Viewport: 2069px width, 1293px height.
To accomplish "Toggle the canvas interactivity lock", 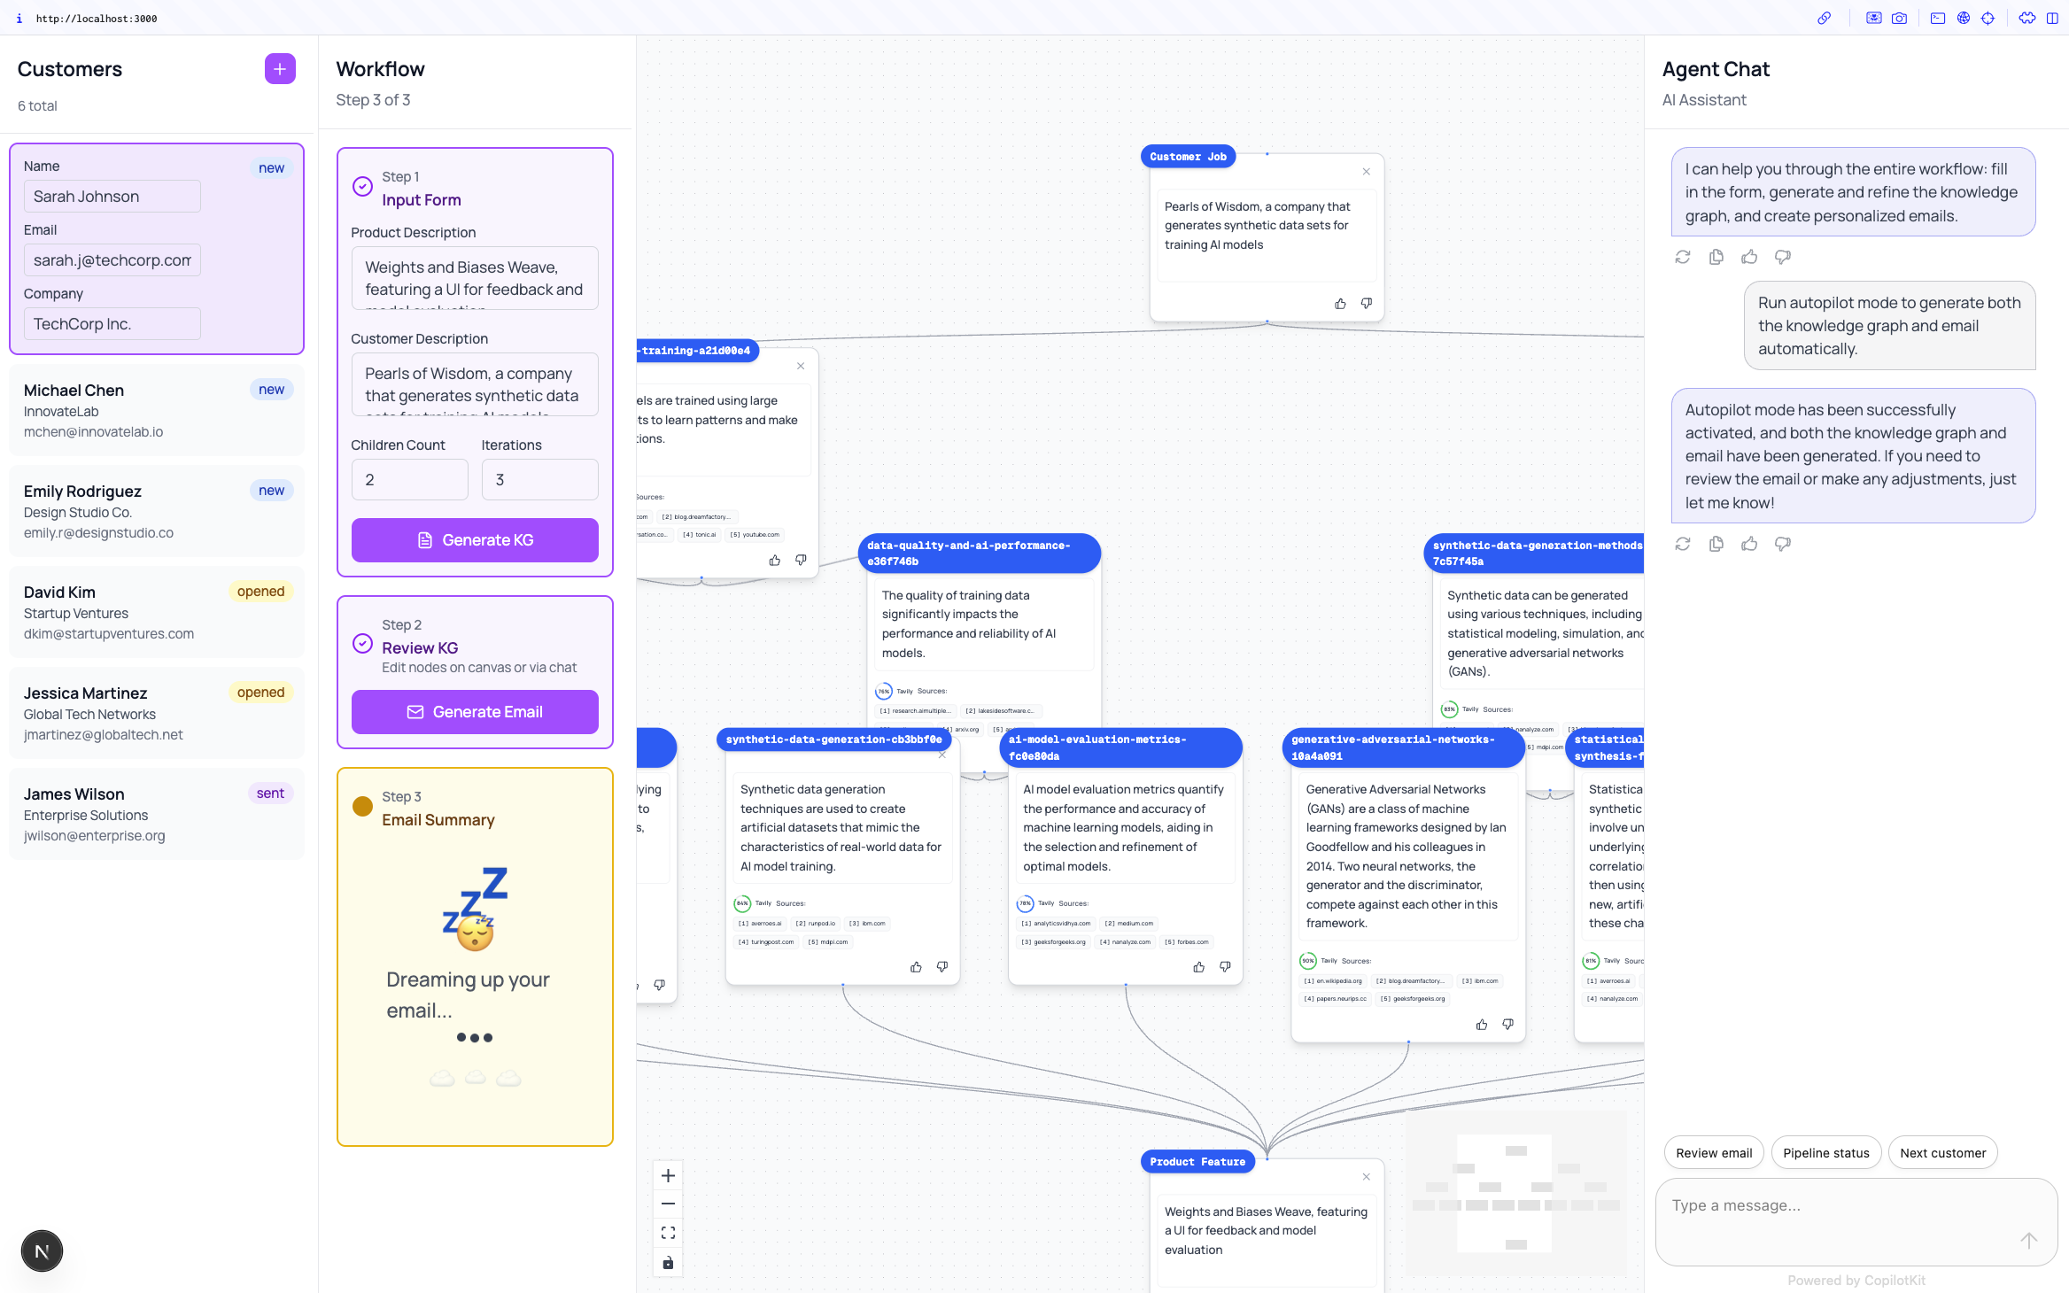I will (668, 1262).
